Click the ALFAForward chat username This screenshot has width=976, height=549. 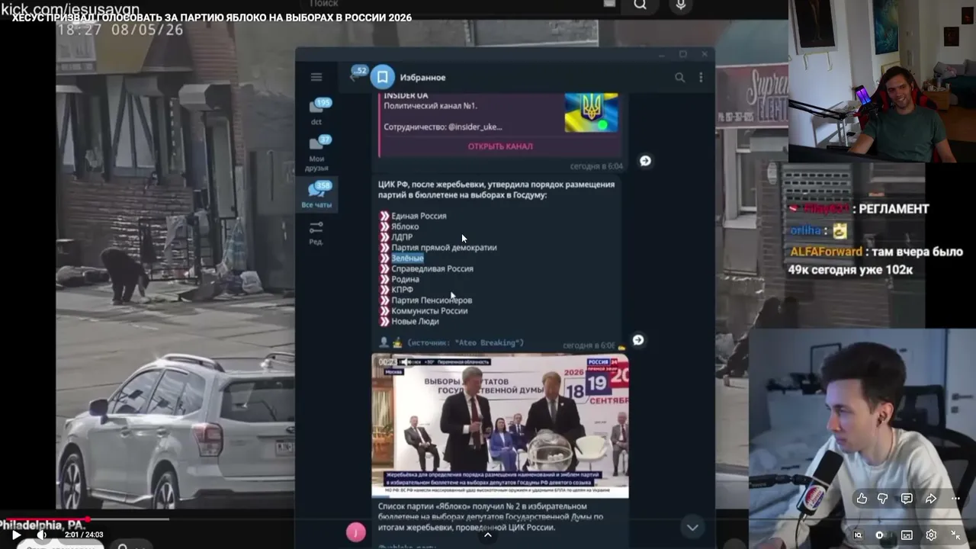[x=826, y=252]
